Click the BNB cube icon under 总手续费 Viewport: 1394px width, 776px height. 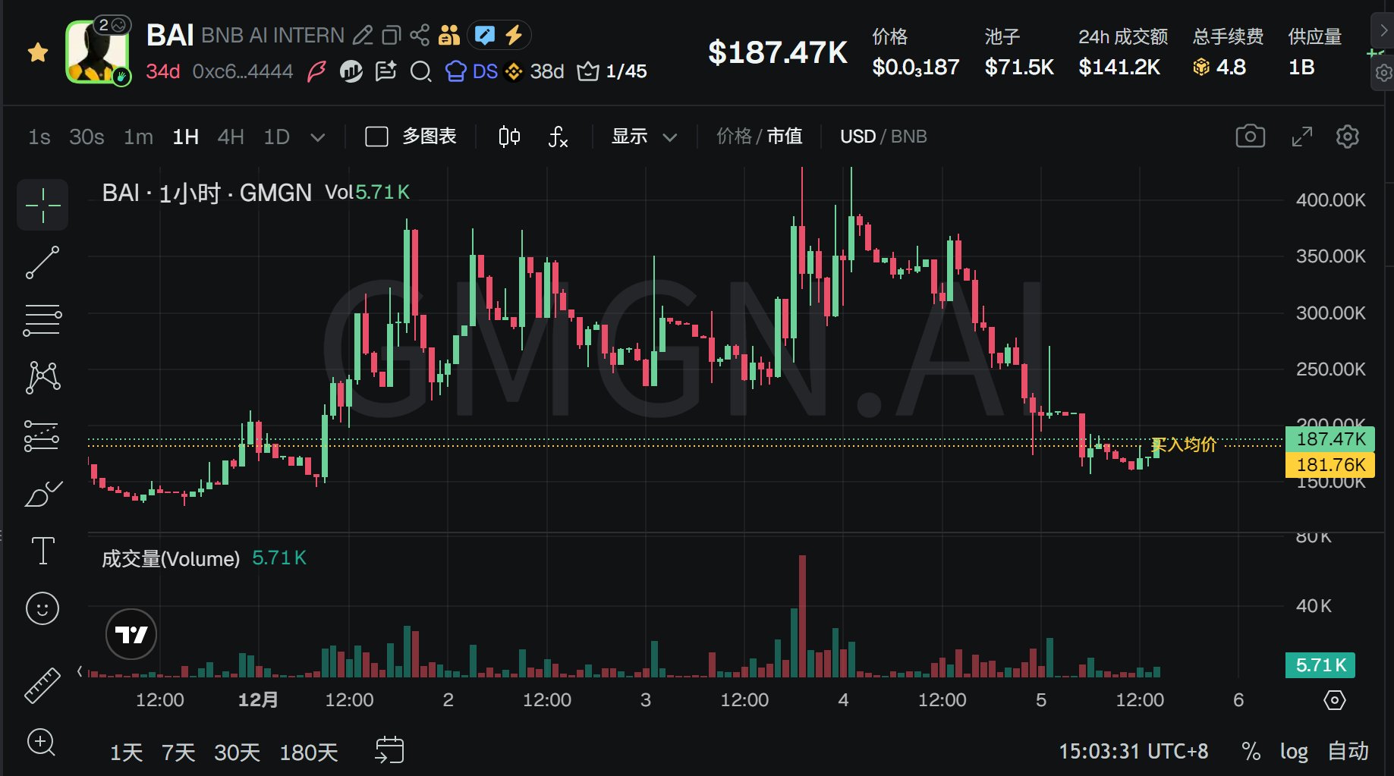point(1201,67)
